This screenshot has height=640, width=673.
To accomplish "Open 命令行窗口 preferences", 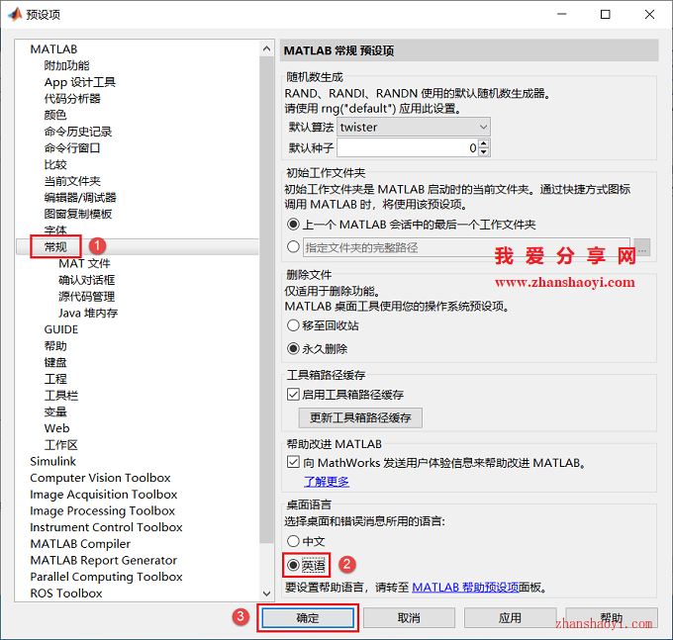I will click(72, 148).
